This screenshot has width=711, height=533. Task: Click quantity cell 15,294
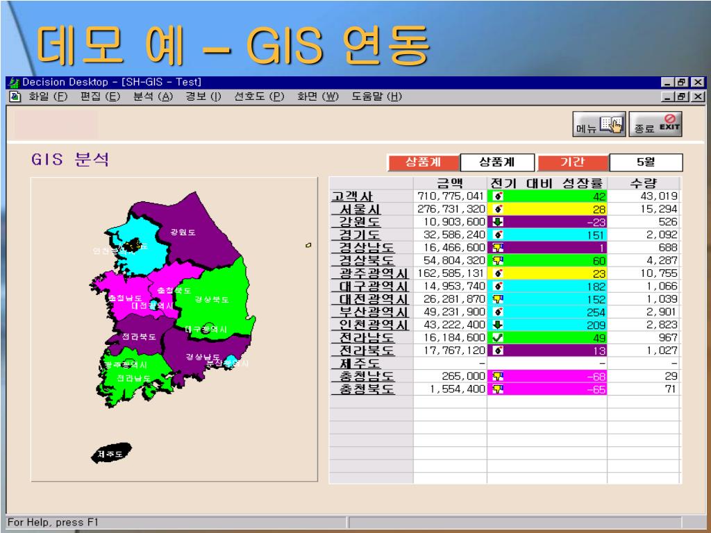point(644,209)
